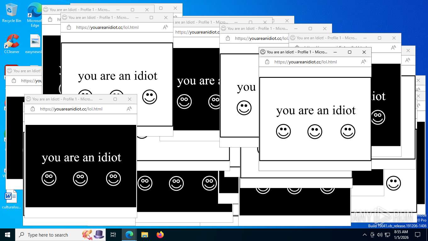428x241 pixels.
Task: Click smiley favicon in fully visible white-page window's title
Action: pos(263,52)
